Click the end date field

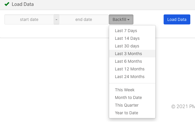click(84, 19)
